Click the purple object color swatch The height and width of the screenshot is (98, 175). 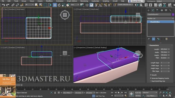pos(173,14)
